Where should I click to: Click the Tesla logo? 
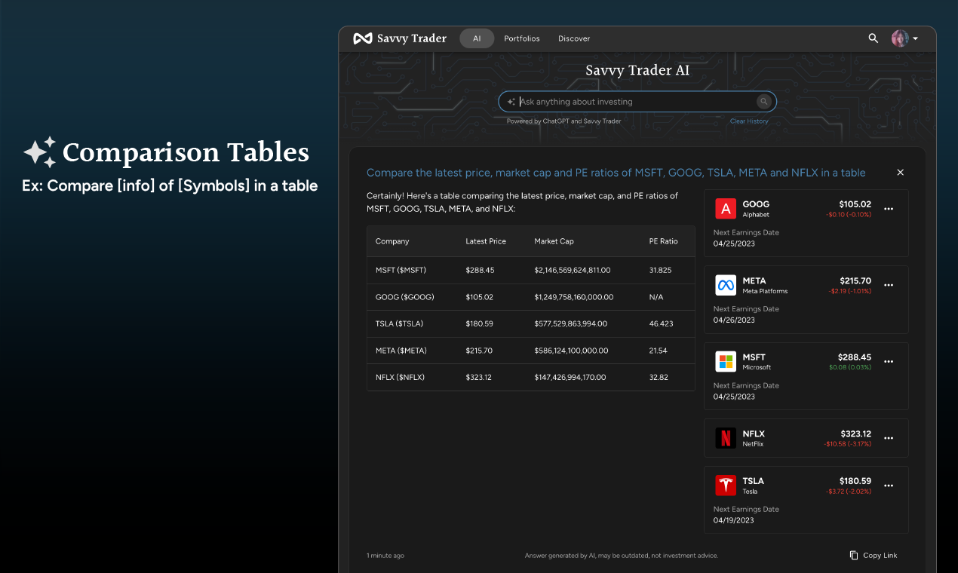pyautogui.click(x=726, y=486)
